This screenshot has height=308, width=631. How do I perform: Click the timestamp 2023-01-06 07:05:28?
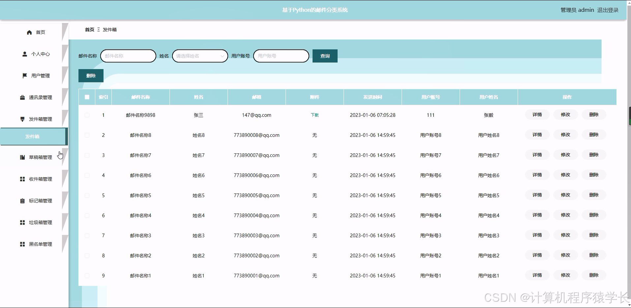(x=373, y=115)
